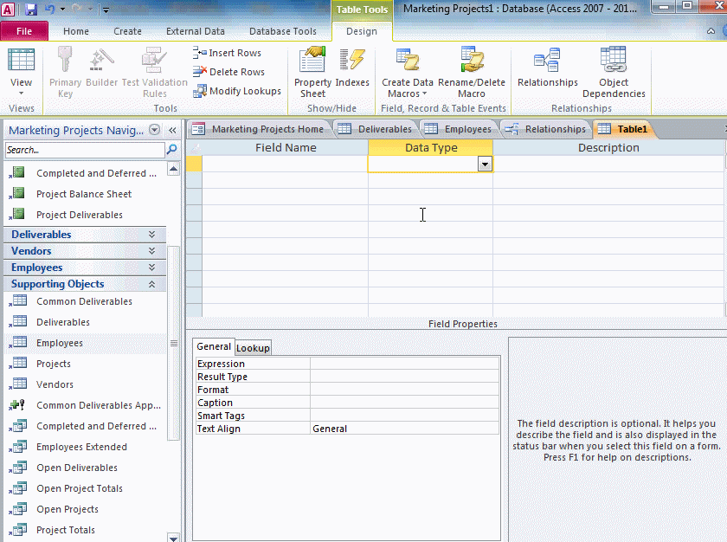This screenshot has height=542, width=727.
Task: Expand the Deliverables navigation group
Action: tap(151, 235)
